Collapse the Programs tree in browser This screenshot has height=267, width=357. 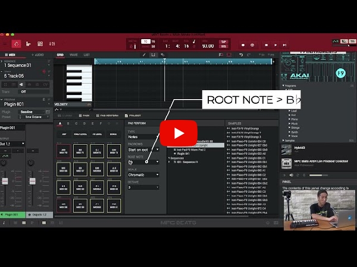tap(283, 85)
